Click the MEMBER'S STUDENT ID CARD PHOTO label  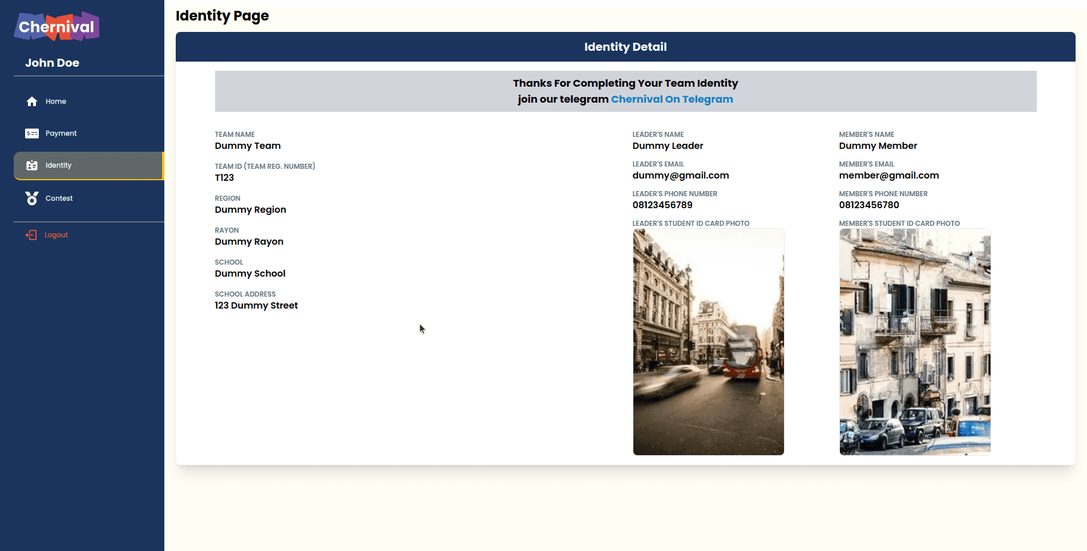[899, 224]
